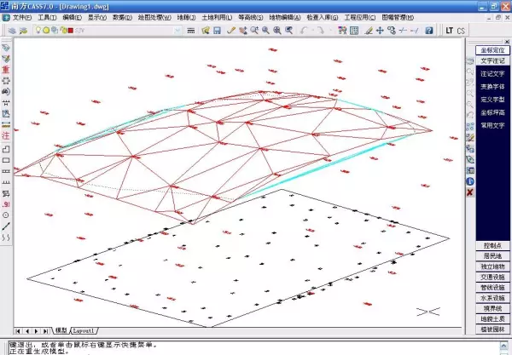Click the blue info circle icon

point(470,181)
